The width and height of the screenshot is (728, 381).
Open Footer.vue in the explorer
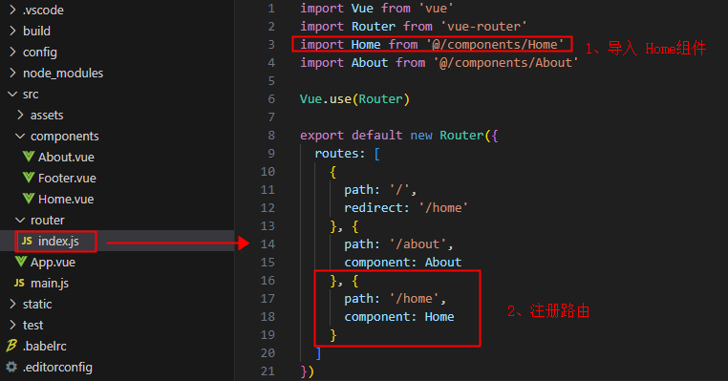tap(67, 179)
